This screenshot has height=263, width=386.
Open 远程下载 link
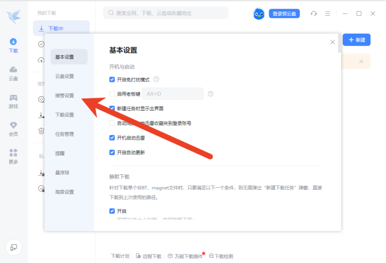click(149, 256)
